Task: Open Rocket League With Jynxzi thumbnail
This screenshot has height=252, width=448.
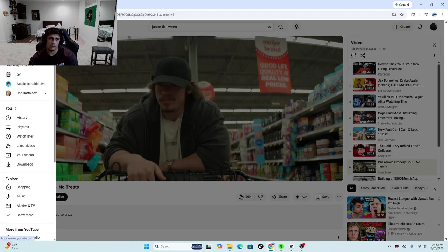Action: click(366, 207)
